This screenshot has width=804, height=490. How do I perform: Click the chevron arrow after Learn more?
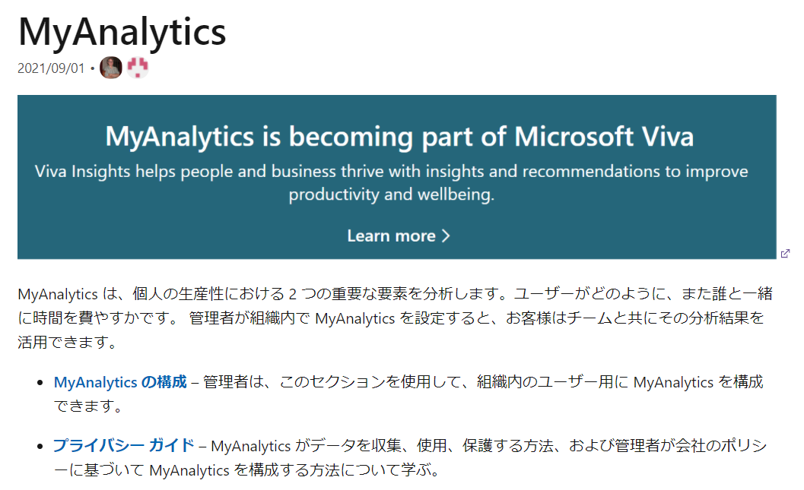point(446,236)
